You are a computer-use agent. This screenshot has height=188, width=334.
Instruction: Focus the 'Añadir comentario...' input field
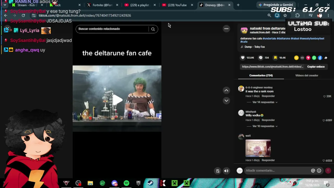(277, 171)
